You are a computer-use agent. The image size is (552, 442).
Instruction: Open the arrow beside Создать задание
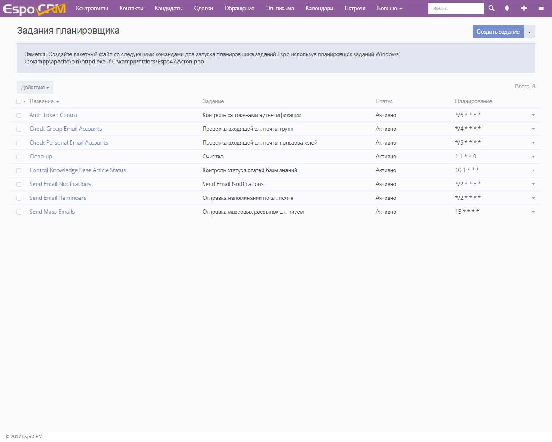pos(529,32)
